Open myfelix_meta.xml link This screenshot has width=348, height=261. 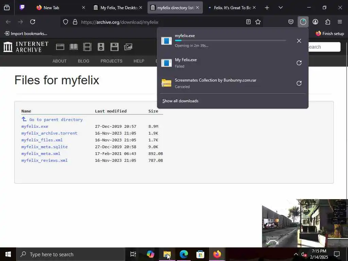point(41,154)
